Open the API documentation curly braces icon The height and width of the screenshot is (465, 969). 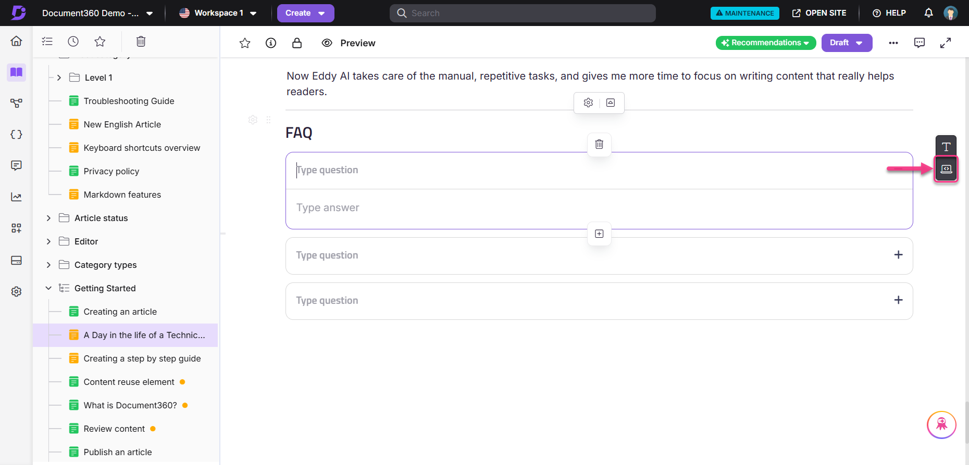click(16, 134)
